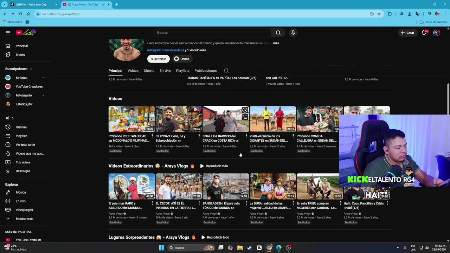The width and height of the screenshot is (450, 253).
Task: Open MrBeast subscription channel
Action: pos(21,78)
